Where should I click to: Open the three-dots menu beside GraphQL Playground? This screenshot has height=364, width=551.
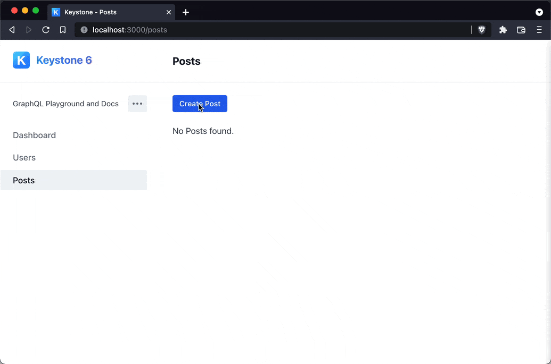[137, 104]
